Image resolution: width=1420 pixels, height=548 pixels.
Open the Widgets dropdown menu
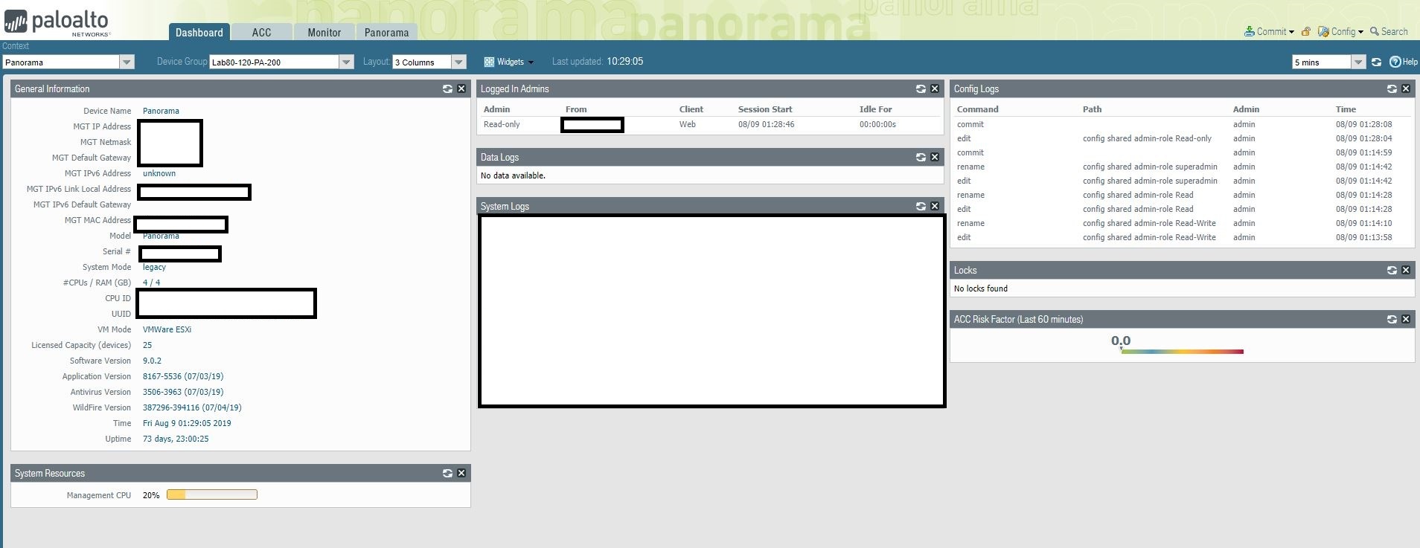point(509,62)
